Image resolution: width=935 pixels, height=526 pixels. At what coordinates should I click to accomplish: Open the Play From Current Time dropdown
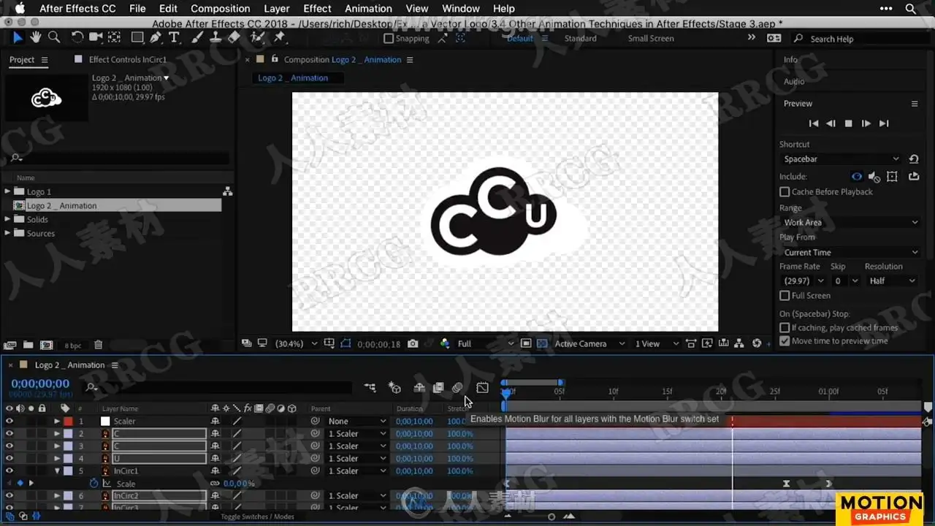[850, 252]
